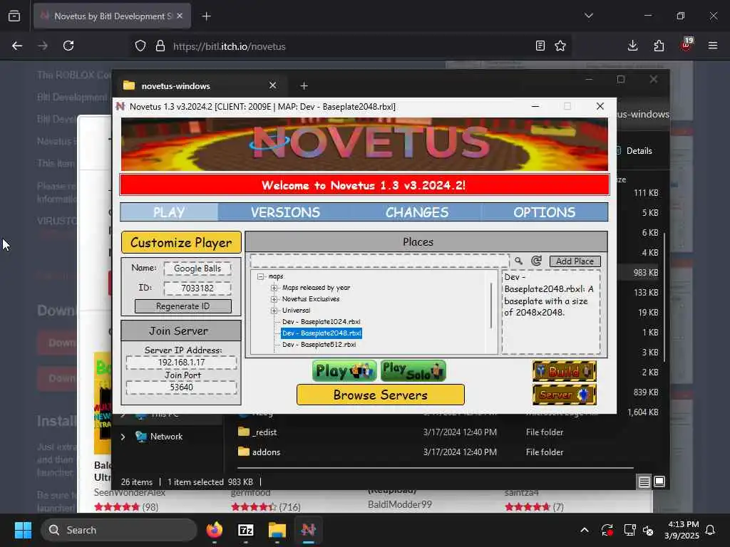Open Firefox list all tabs dropdown

(x=588, y=16)
